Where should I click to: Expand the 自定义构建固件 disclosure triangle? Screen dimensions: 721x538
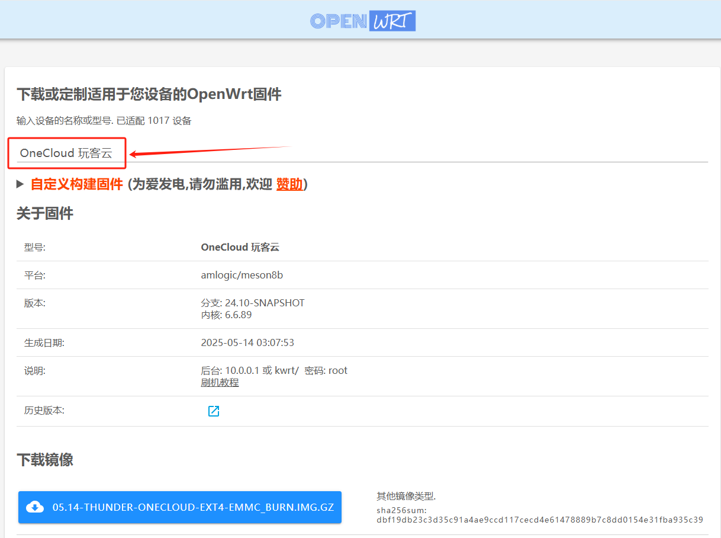(21, 185)
